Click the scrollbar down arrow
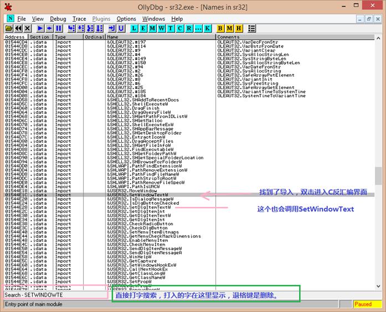Screen dimensions: 386x312 tap(378, 286)
